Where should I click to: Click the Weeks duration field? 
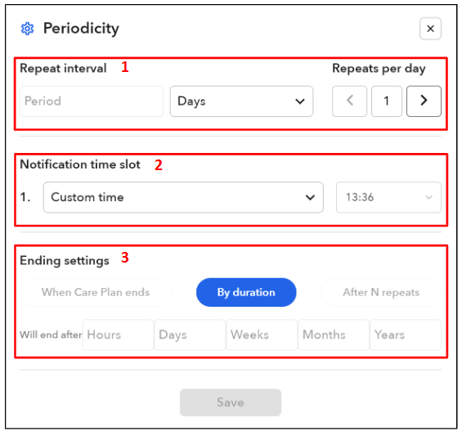pos(262,335)
